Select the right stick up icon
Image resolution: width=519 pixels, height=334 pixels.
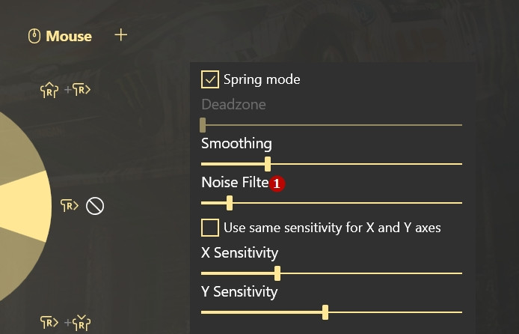49,90
